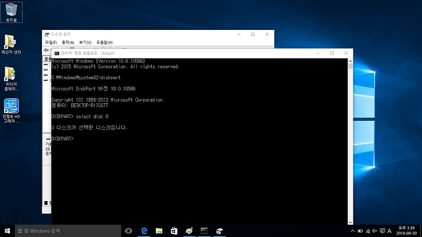Viewport: 422px width, 237px height.
Task: Click the command prompt scrollbar down arrow
Action: click(x=350, y=222)
